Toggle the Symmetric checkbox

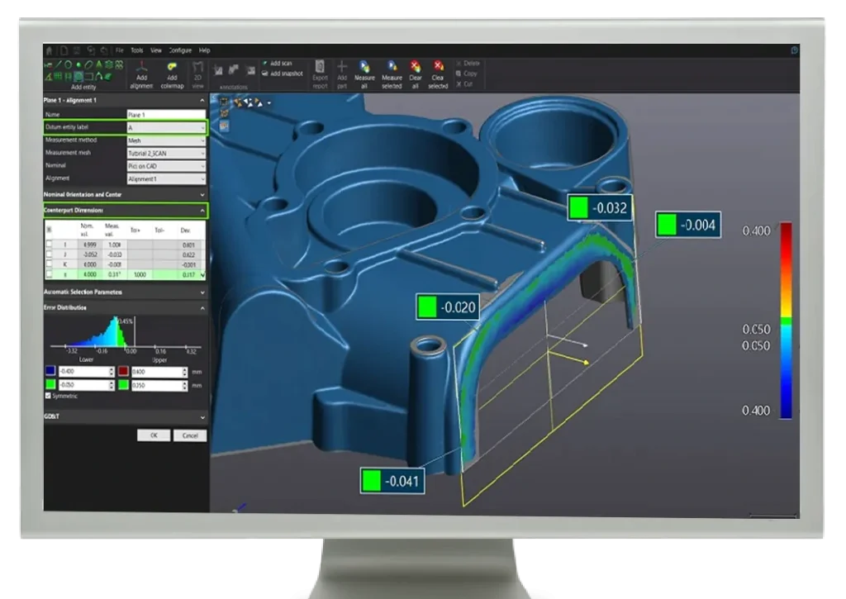click(48, 397)
